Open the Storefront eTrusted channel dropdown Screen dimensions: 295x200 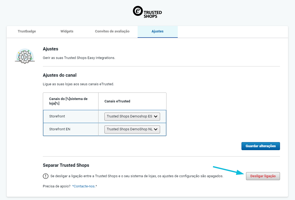tap(132, 117)
